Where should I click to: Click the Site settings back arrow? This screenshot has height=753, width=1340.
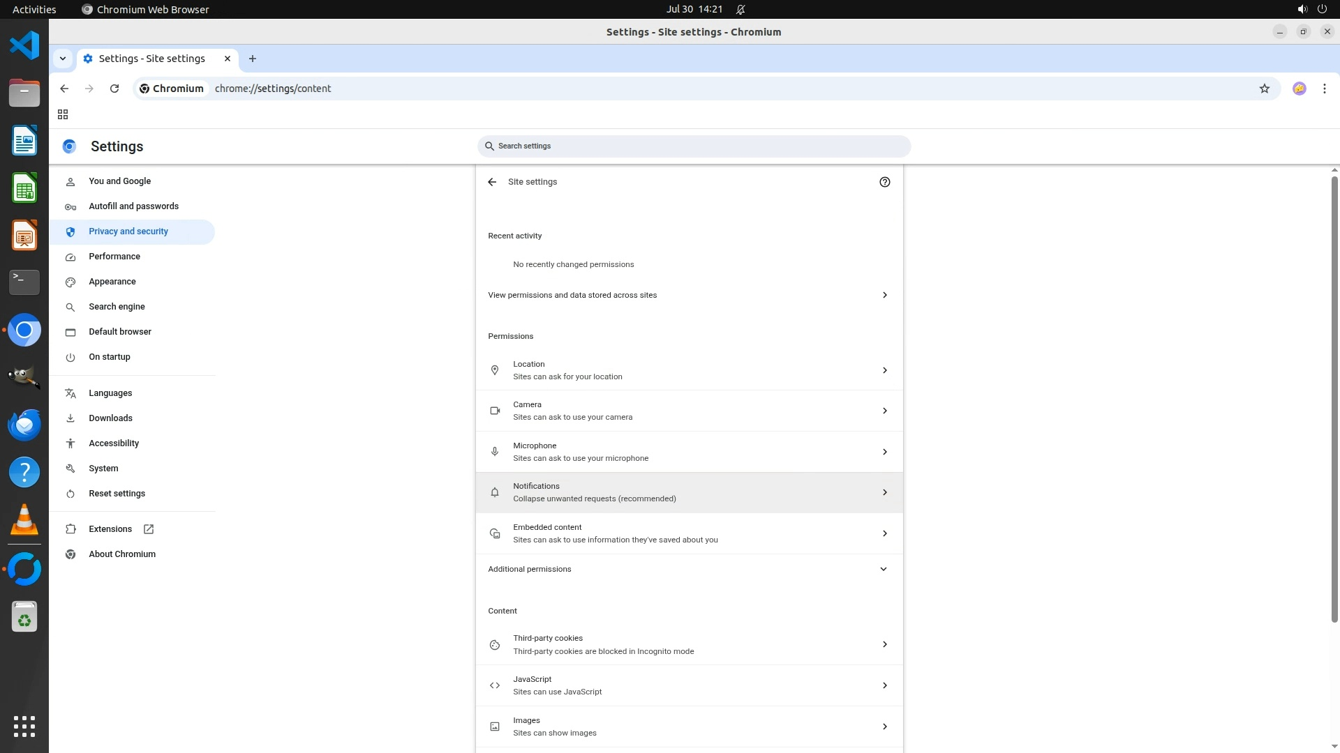492,182
